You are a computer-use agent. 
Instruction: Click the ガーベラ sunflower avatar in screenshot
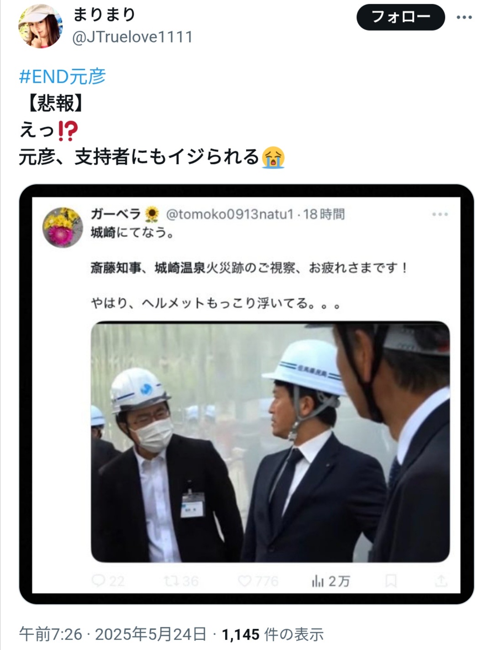pos(63,227)
